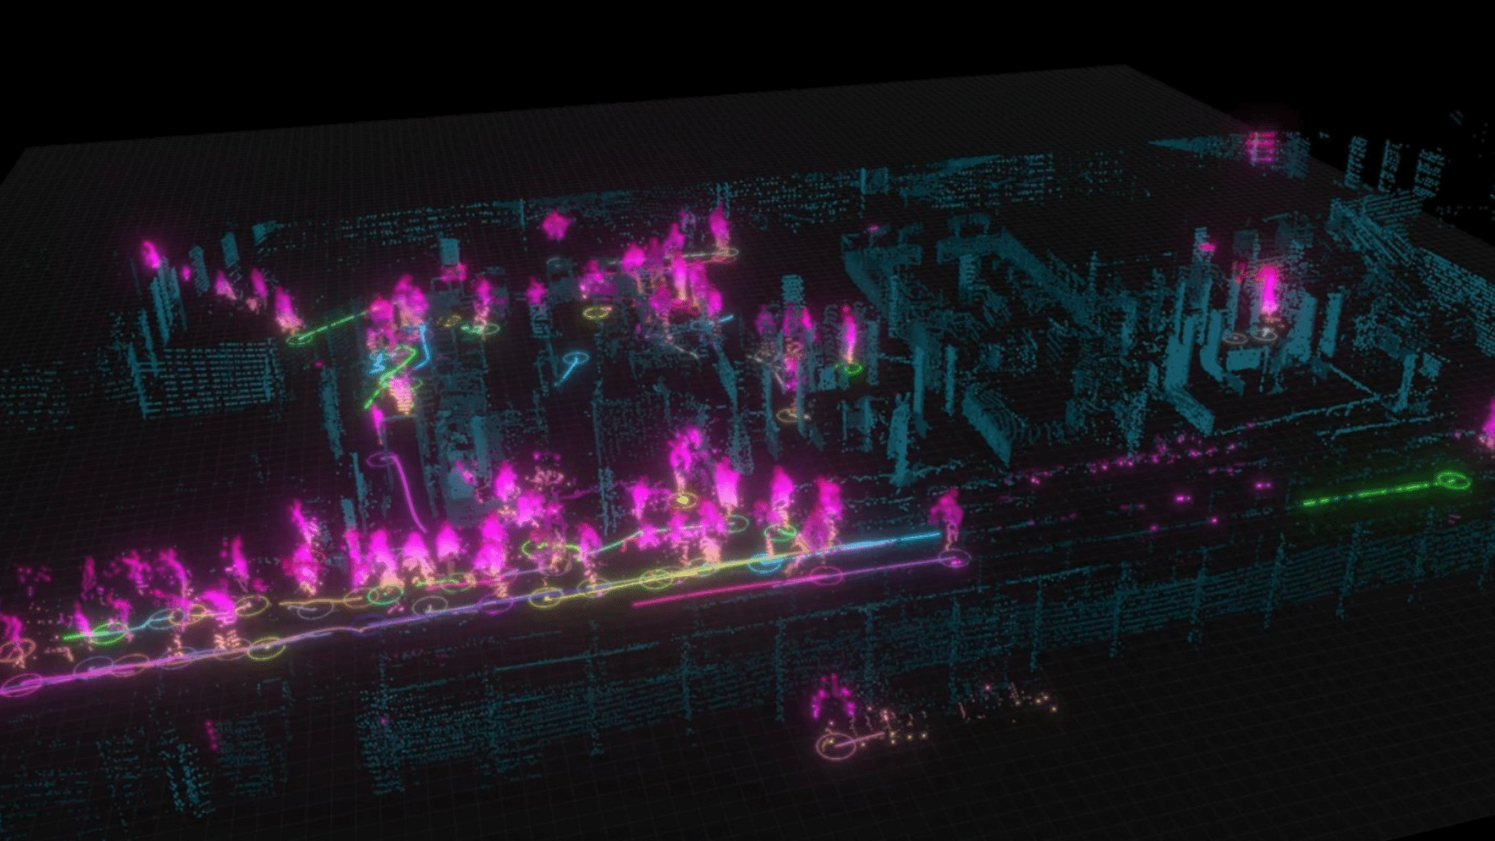Click the green tracking ring at far right

[x=1453, y=481]
